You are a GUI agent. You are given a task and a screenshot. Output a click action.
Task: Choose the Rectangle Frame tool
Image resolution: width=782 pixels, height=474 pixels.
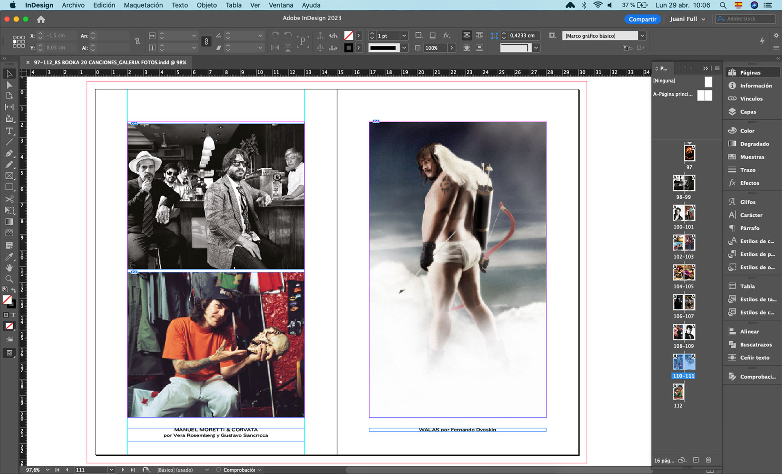9,176
